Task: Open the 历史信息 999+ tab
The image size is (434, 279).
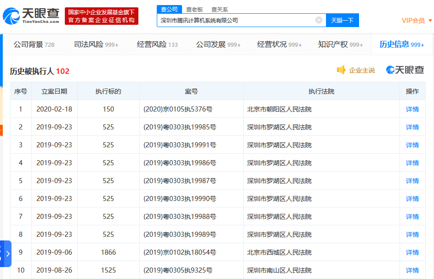Action: [402, 45]
